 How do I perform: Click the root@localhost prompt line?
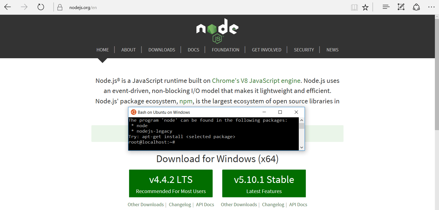pos(152,142)
